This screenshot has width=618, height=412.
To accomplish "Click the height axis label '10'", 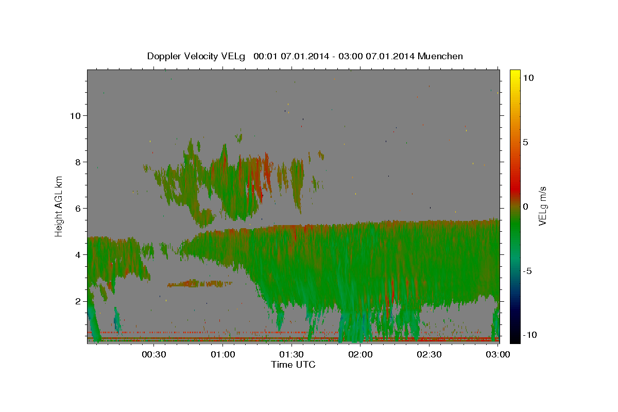I will pyautogui.click(x=75, y=115).
